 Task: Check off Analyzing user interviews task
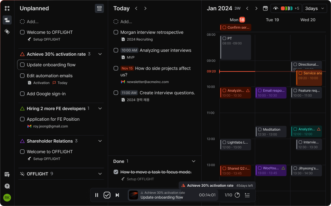coord(116,50)
